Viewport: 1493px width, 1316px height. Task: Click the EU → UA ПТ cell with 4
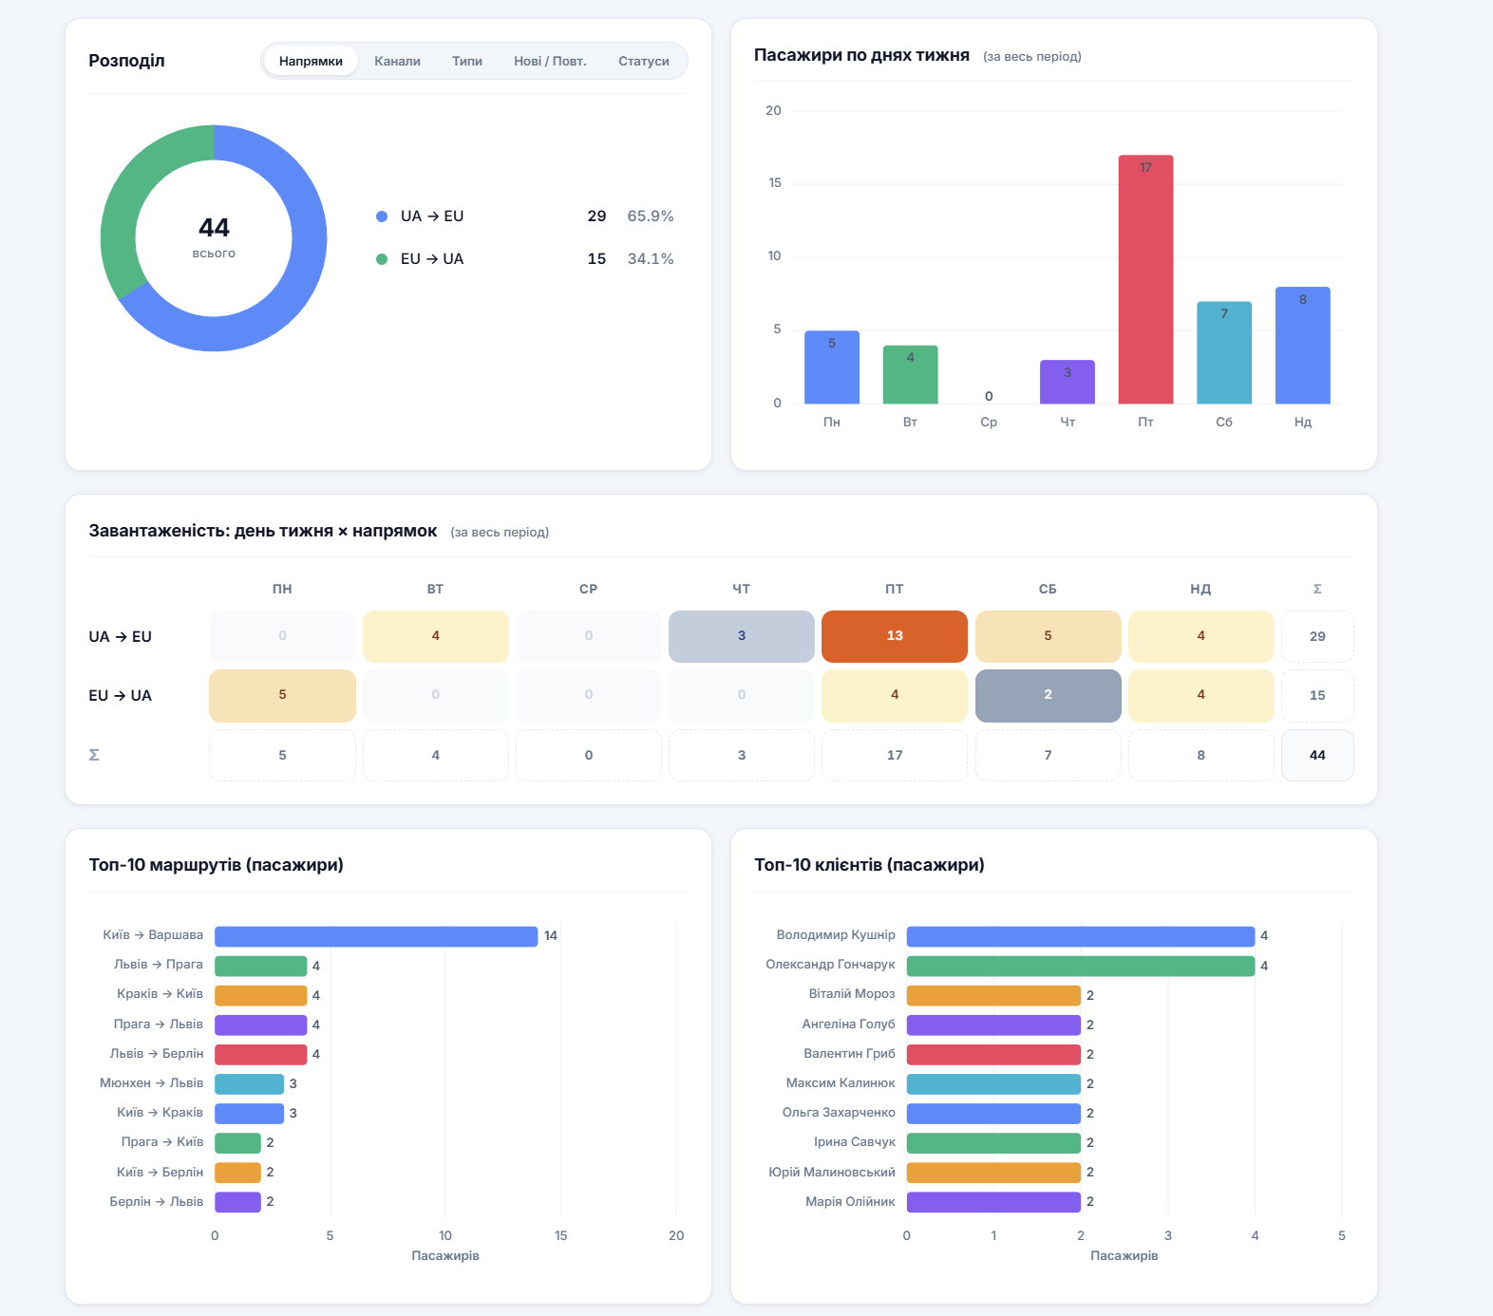[x=895, y=696]
